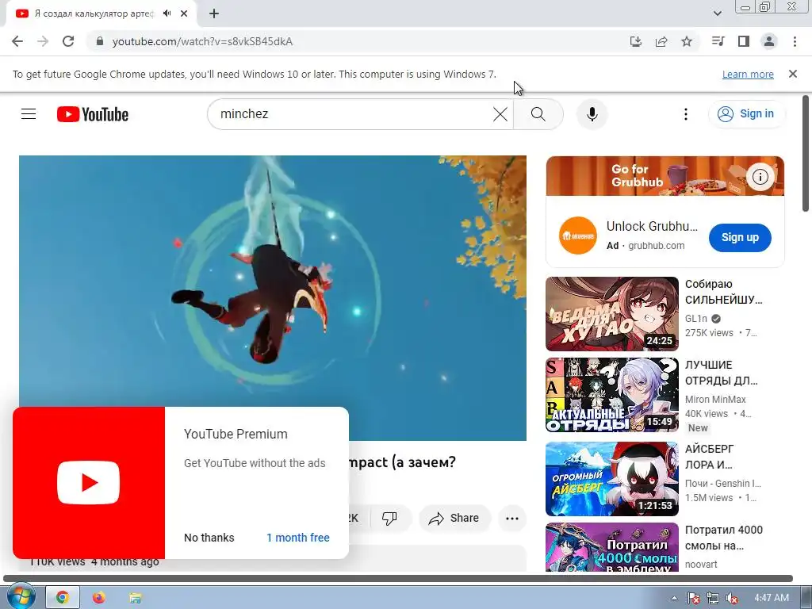
Task: Open the Потратил 4000 смолы thumbnail
Action: [x=611, y=547]
